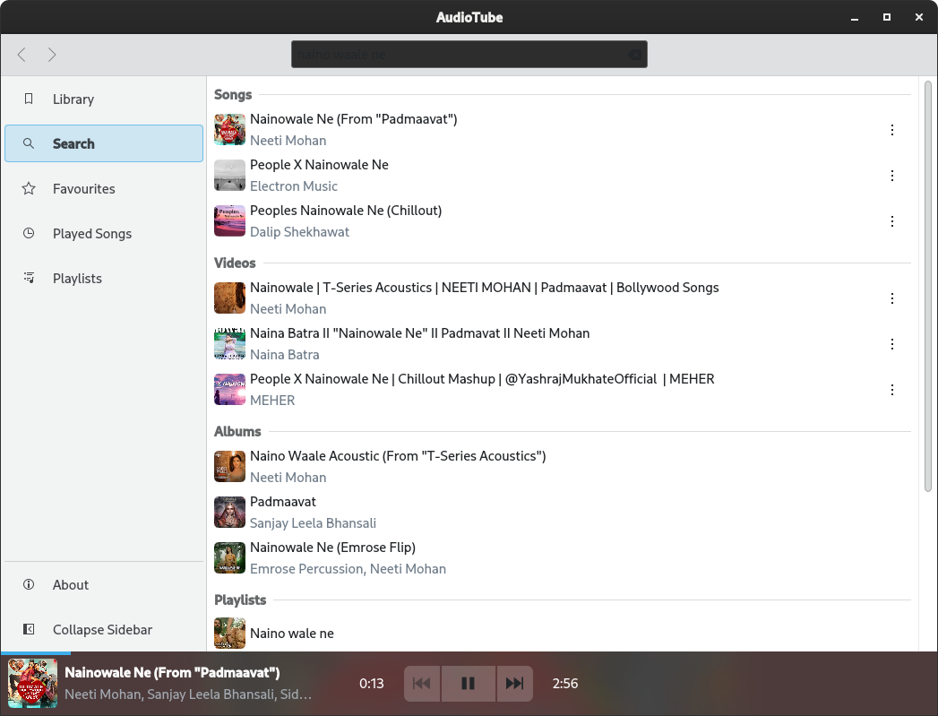Open the Playlists section
938x716 pixels.
coord(77,278)
